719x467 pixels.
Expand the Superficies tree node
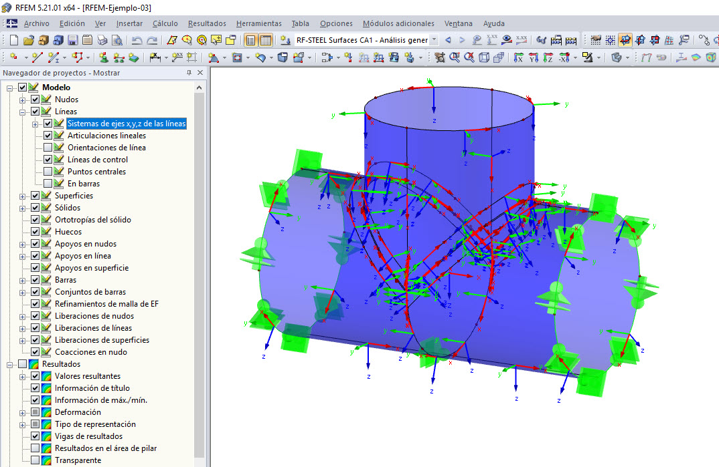coord(23,196)
